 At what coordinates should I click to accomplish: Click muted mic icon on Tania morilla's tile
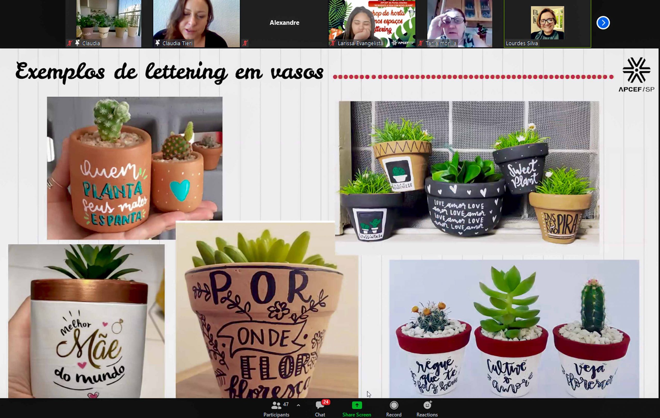421,43
